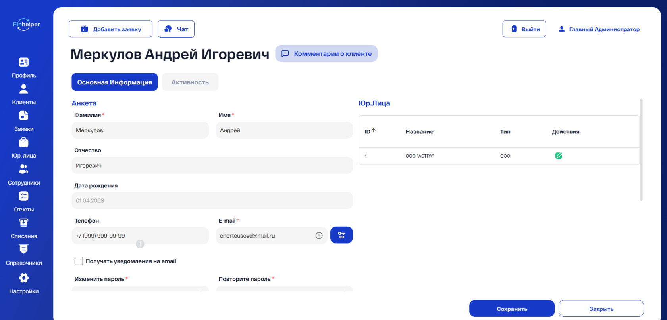Click the Фамилия field with Меркулов
Viewport: 667px width, 320px height.
pyautogui.click(x=140, y=130)
